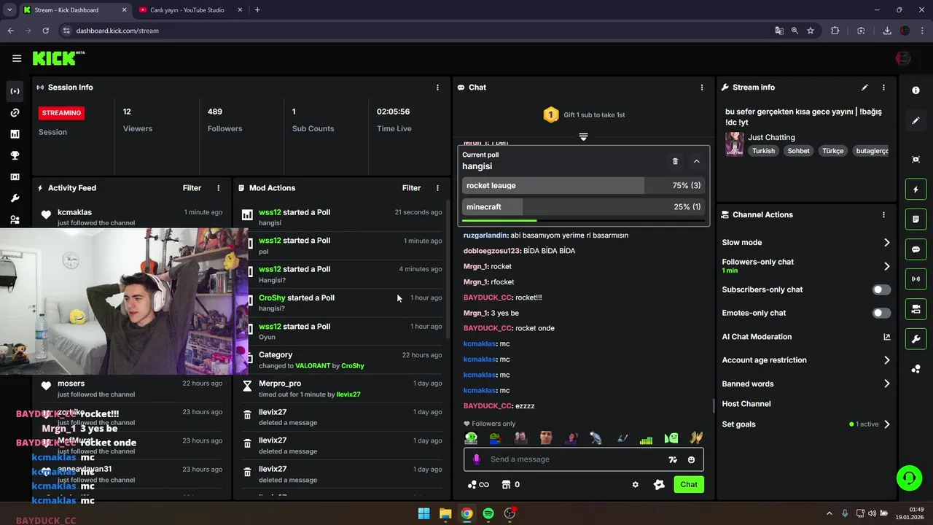
Task: Click the green support headset button
Action: pos(909,478)
